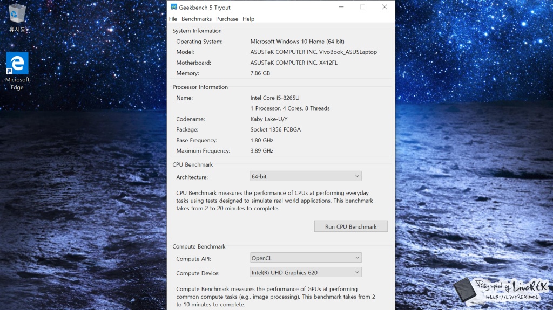Click the Run CPU Benchmark button
The image size is (553, 310).
[x=351, y=226]
